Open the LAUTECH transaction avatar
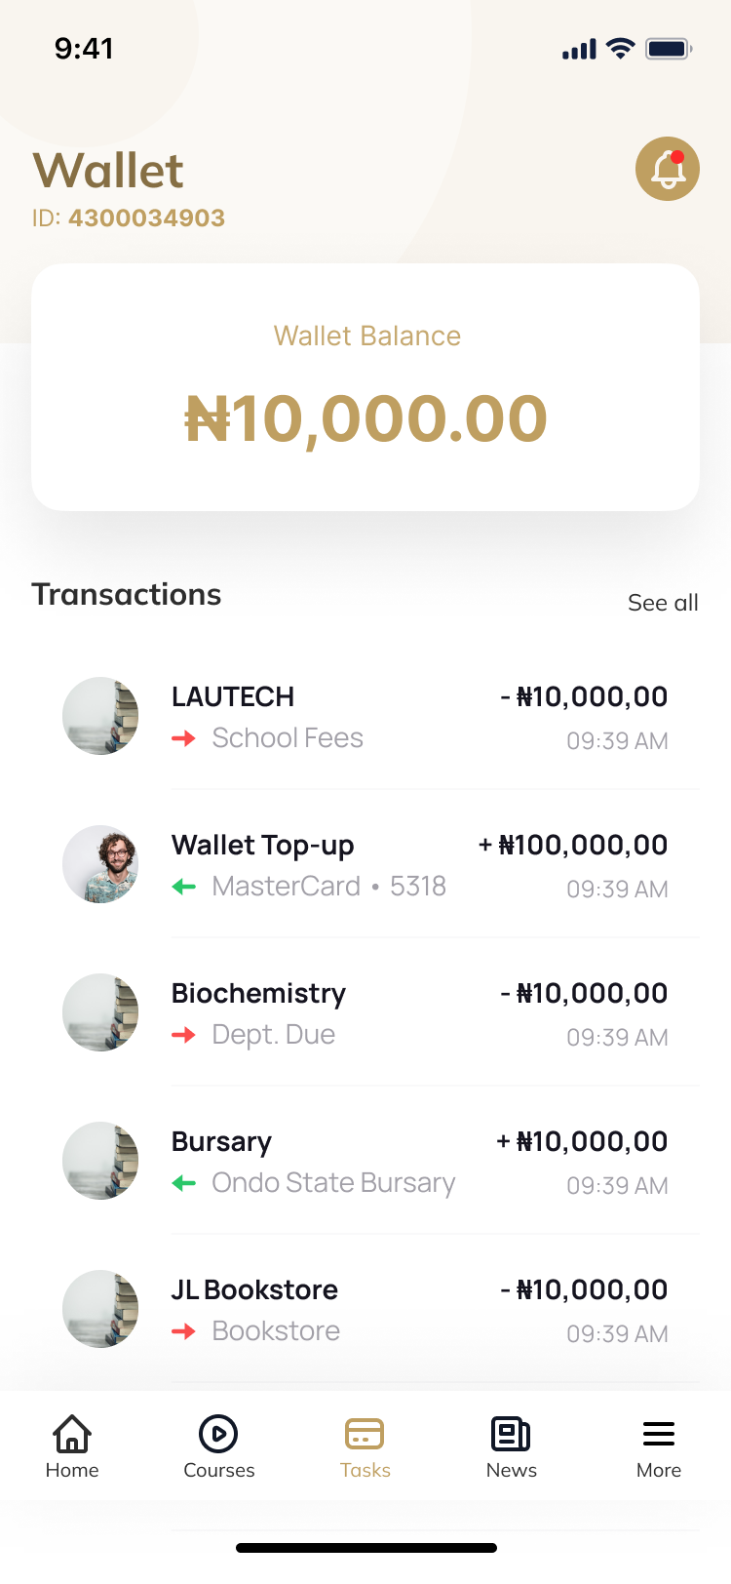Viewport: 731px width, 1584px height. click(100, 716)
